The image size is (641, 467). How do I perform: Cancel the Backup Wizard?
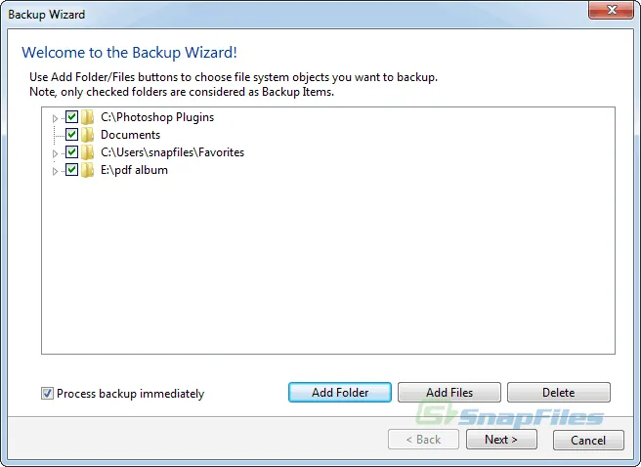click(588, 440)
